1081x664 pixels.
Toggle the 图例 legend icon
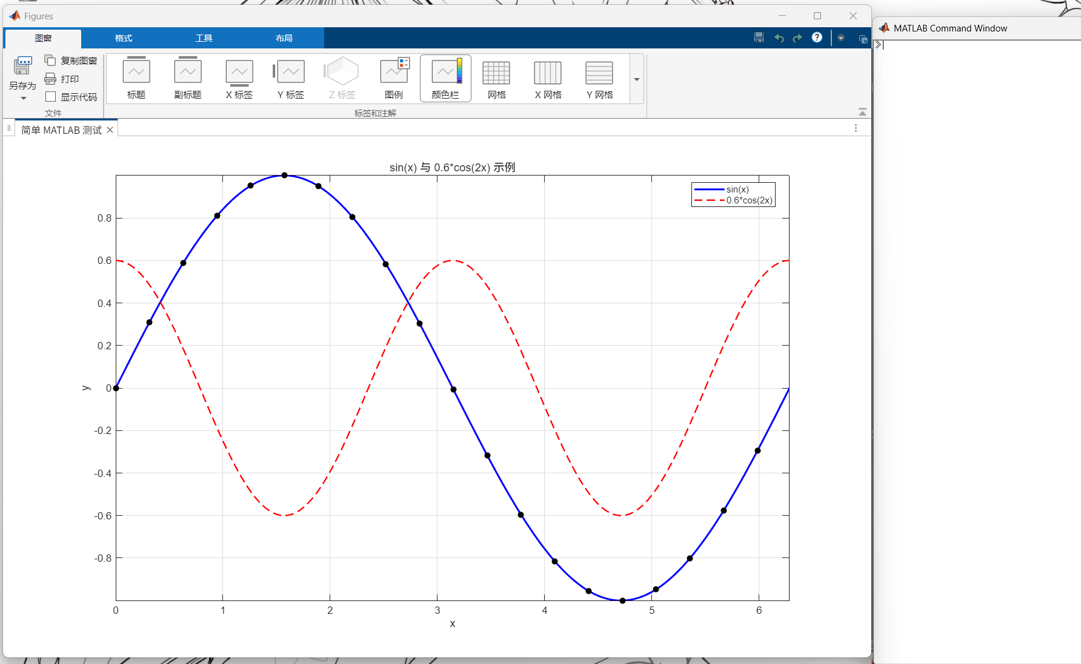point(394,78)
